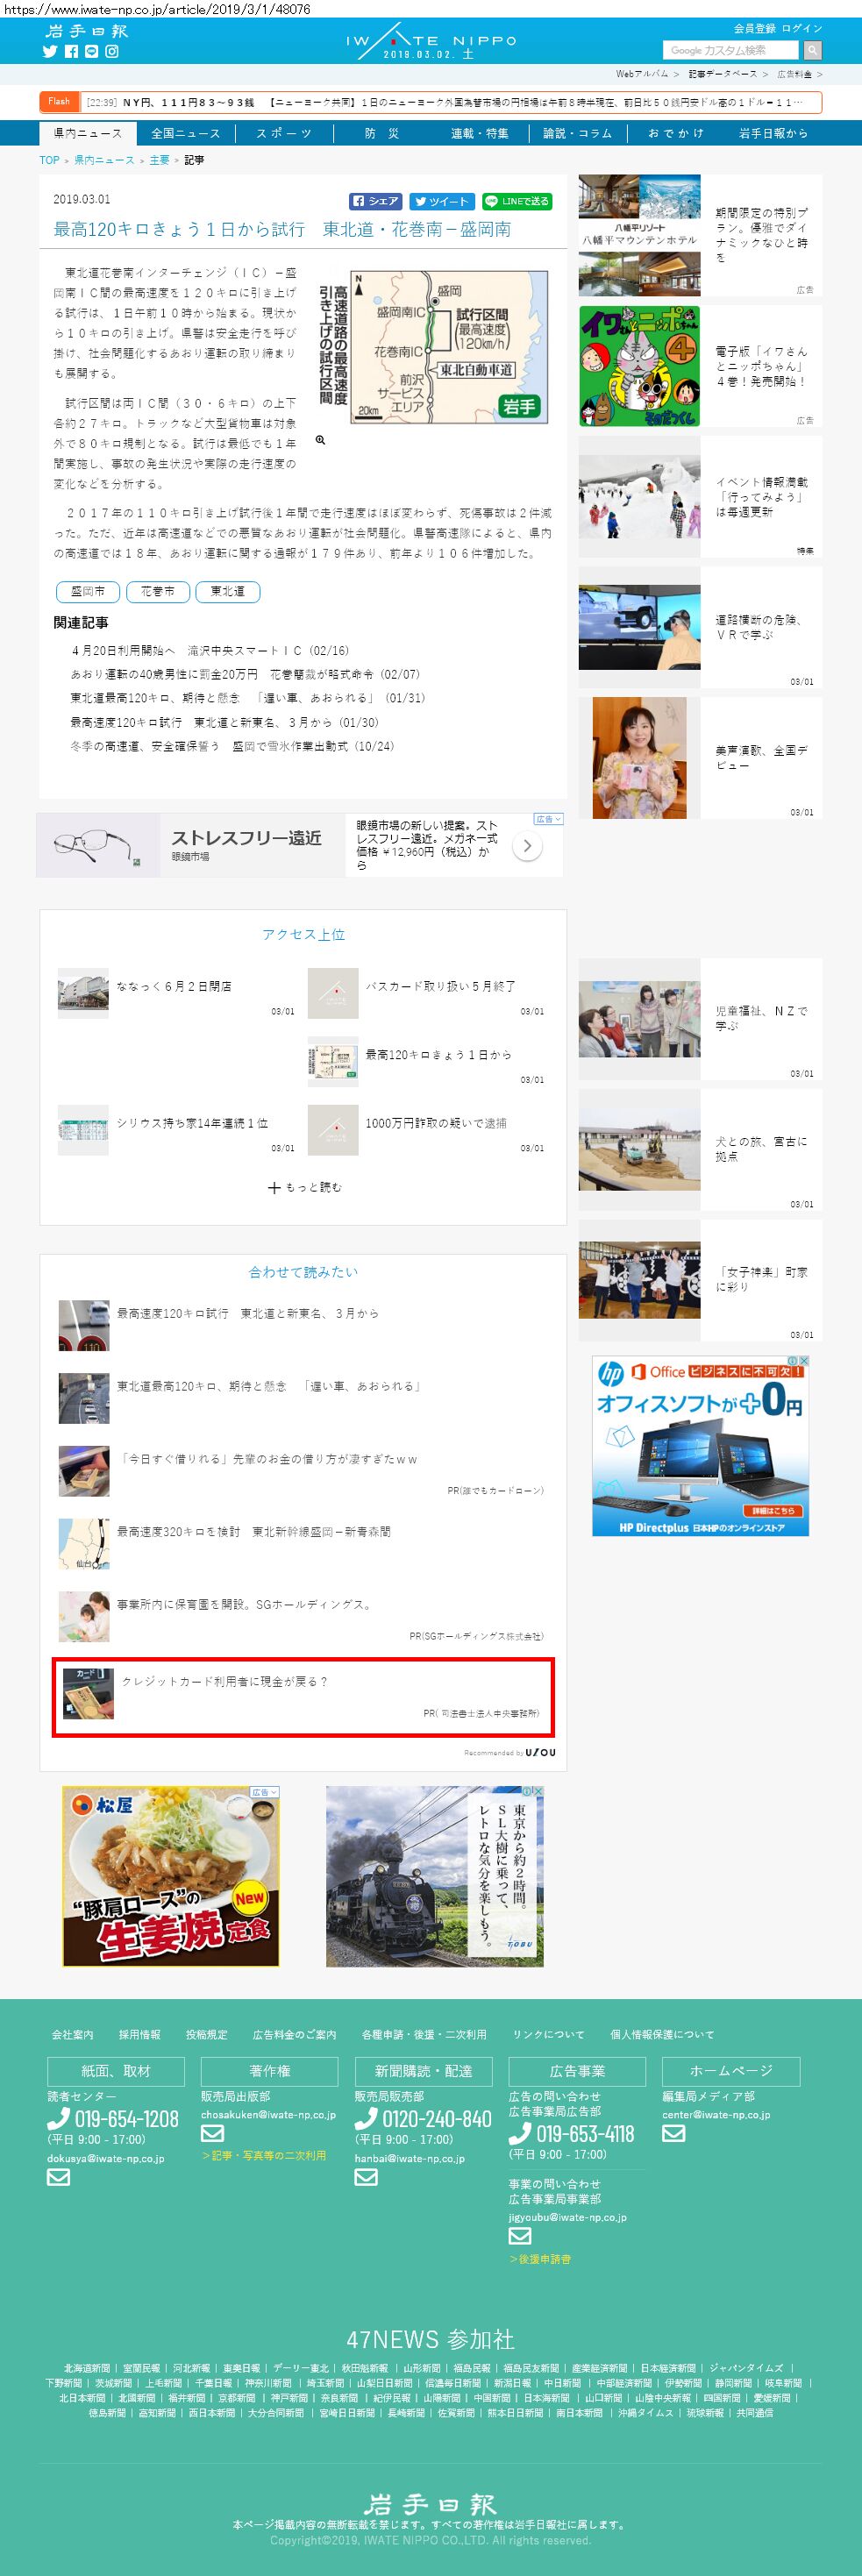
Task: Click the arrow on the ストレスフリー遠近 ad
Action: [x=527, y=846]
